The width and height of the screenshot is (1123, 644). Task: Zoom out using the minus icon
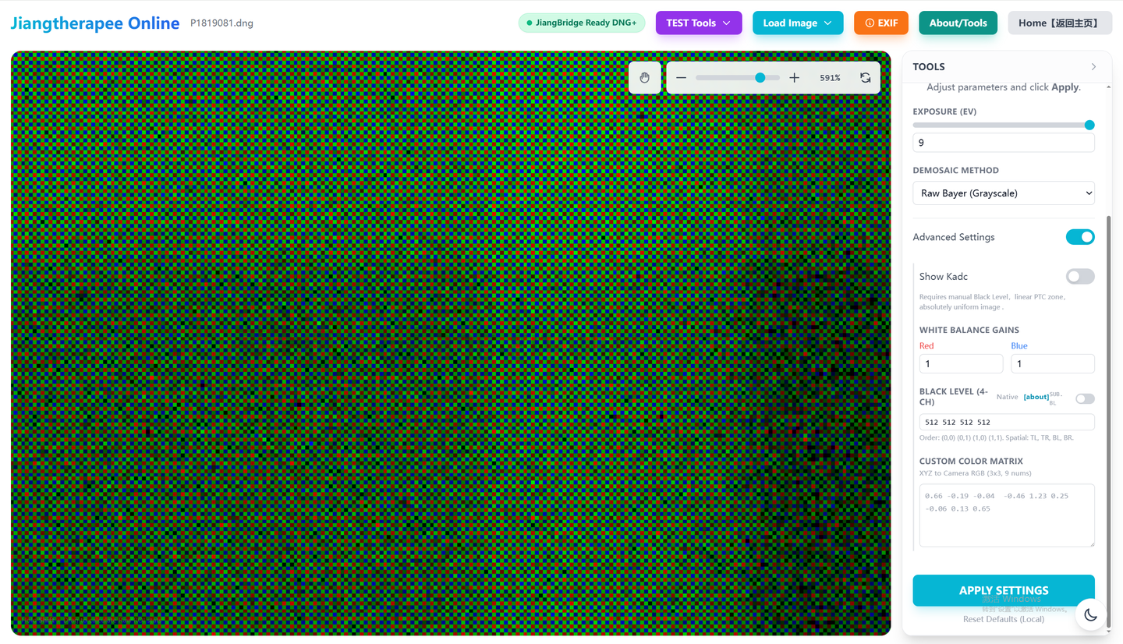tap(680, 77)
